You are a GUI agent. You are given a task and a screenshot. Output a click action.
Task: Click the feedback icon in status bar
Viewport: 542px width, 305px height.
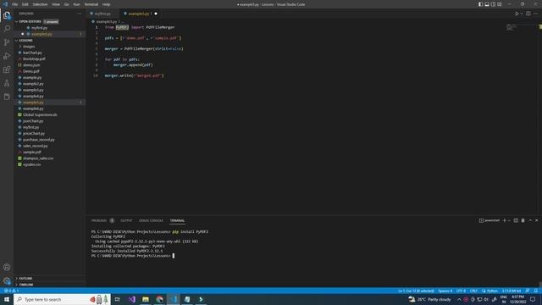(x=528, y=291)
